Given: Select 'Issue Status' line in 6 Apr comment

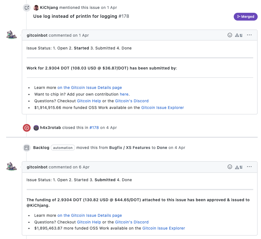Looking at the screenshot, I should tap(79, 180).
